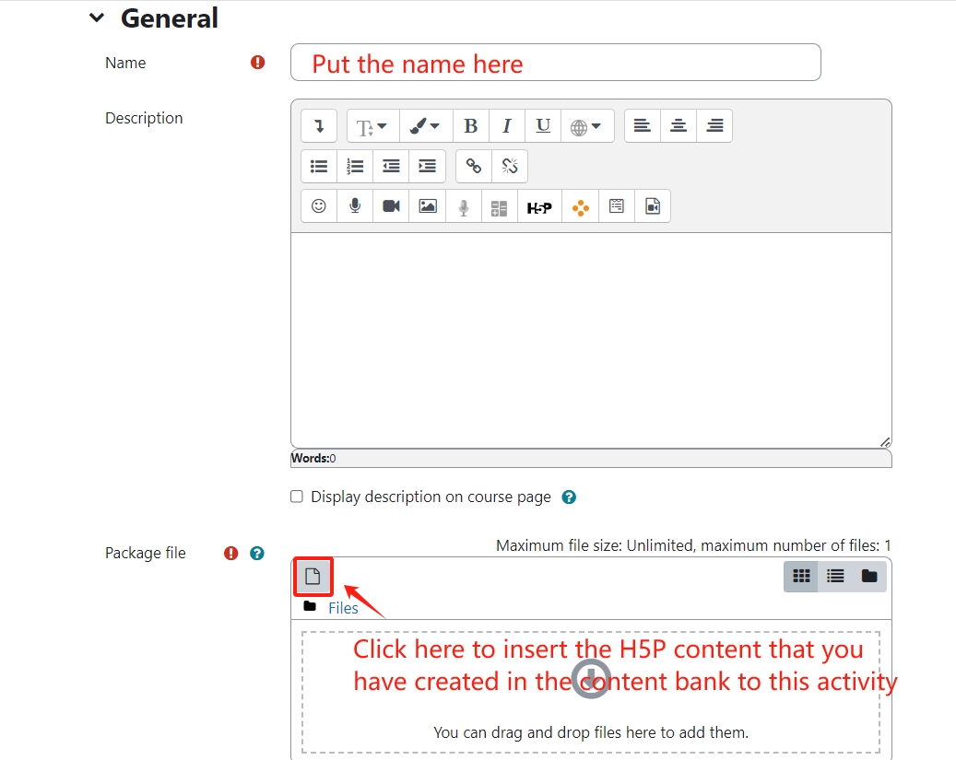Image resolution: width=956 pixels, height=760 pixels.
Task: Click the Files link in the file picker
Action: pyautogui.click(x=343, y=608)
